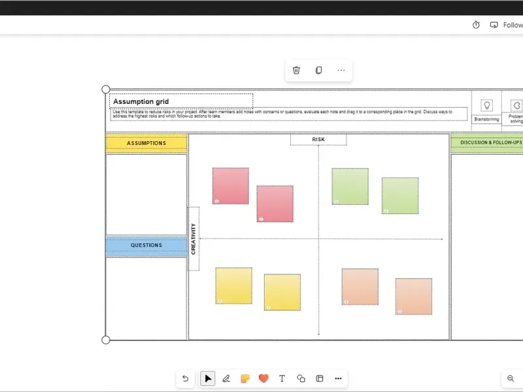The height and width of the screenshot is (392, 523).
Task: Select the upper-left pink sticky note
Action: pyautogui.click(x=231, y=186)
